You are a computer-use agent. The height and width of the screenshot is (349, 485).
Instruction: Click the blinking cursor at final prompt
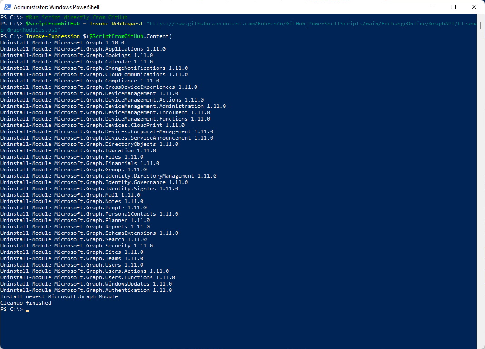point(28,311)
